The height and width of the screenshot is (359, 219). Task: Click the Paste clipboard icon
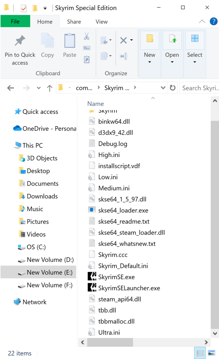tap(69, 41)
